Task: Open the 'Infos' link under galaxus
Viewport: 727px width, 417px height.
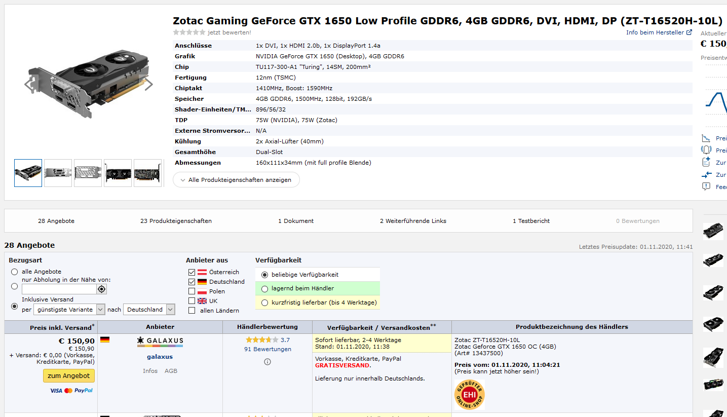Action: (150, 371)
